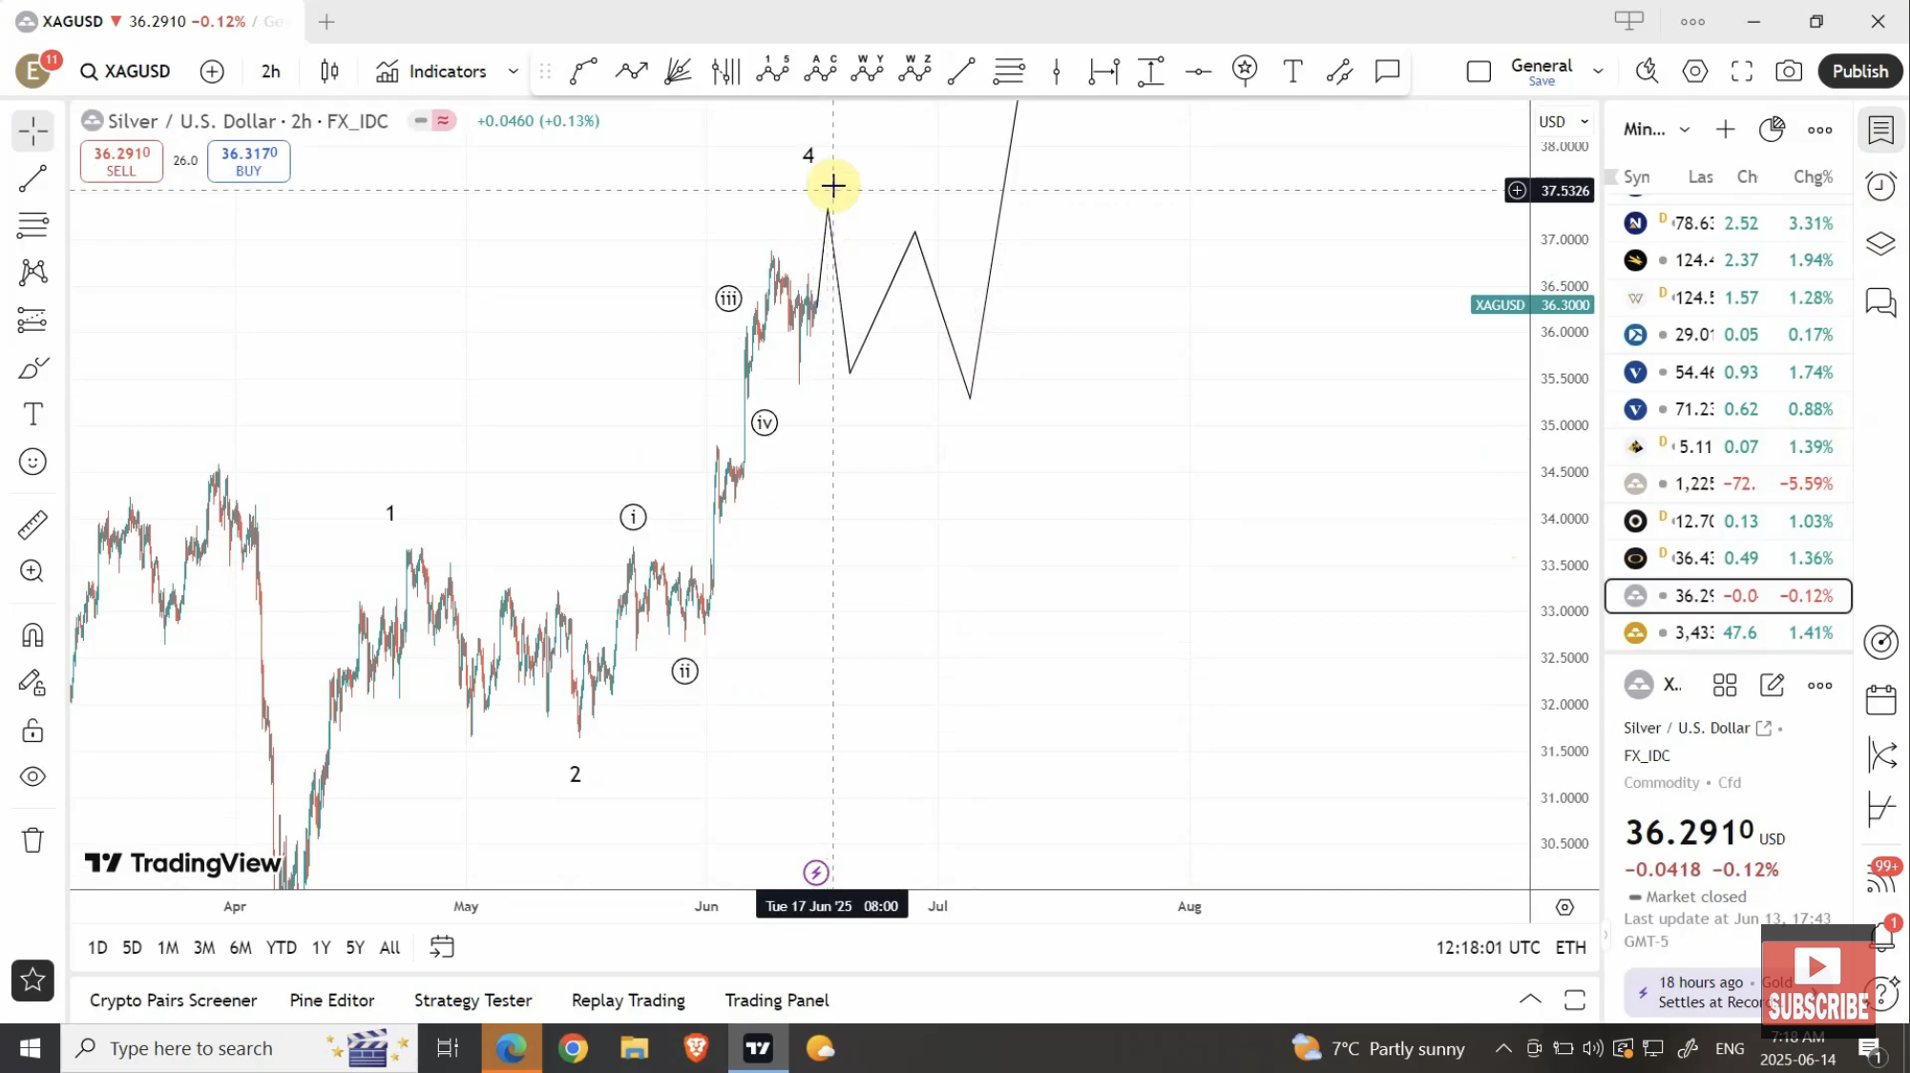Add a symbol to the watchlist
Viewport: 1910px width, 1073px height.
(1725, 129)
